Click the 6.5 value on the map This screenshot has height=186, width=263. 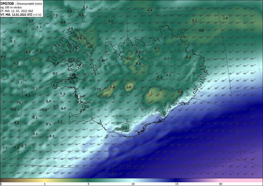coord(169,75)
